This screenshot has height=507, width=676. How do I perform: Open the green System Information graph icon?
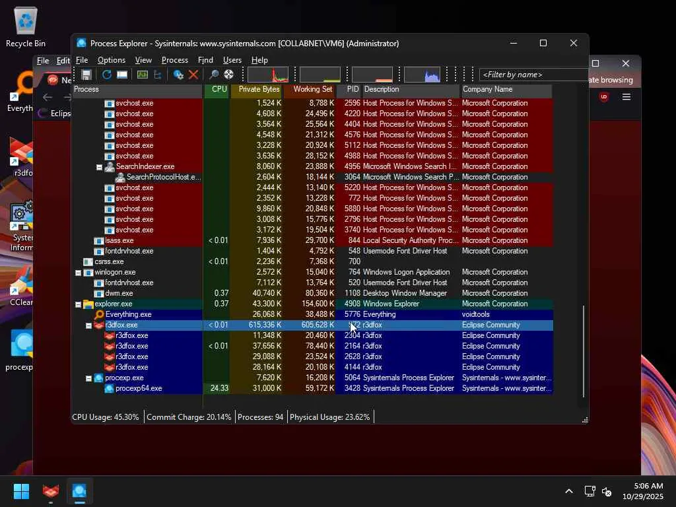point(143,75)
